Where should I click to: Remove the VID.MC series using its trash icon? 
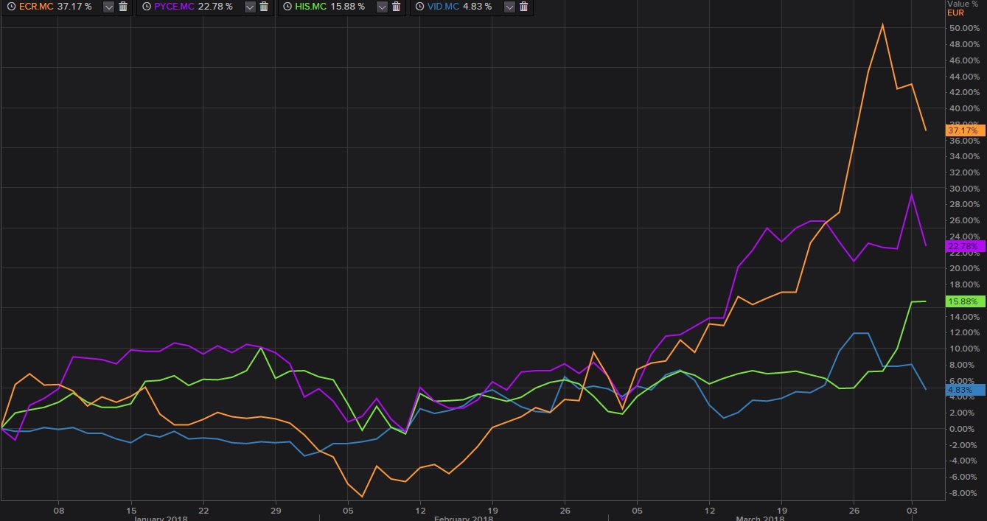[524, 7]
